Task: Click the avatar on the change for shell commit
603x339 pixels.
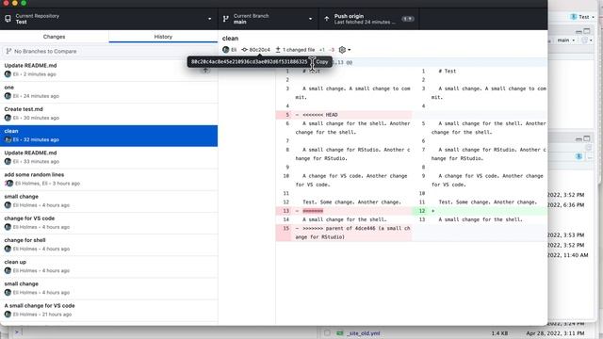Action: (8, 249)
